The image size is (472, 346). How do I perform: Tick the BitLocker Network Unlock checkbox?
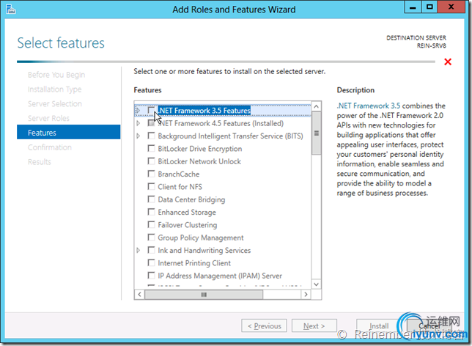click(x=151, y=161)
